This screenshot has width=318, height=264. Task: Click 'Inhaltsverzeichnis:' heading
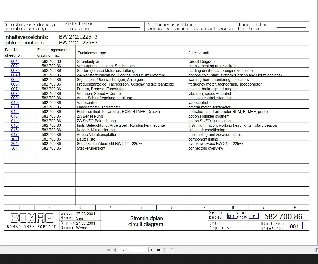coord(26,37)
